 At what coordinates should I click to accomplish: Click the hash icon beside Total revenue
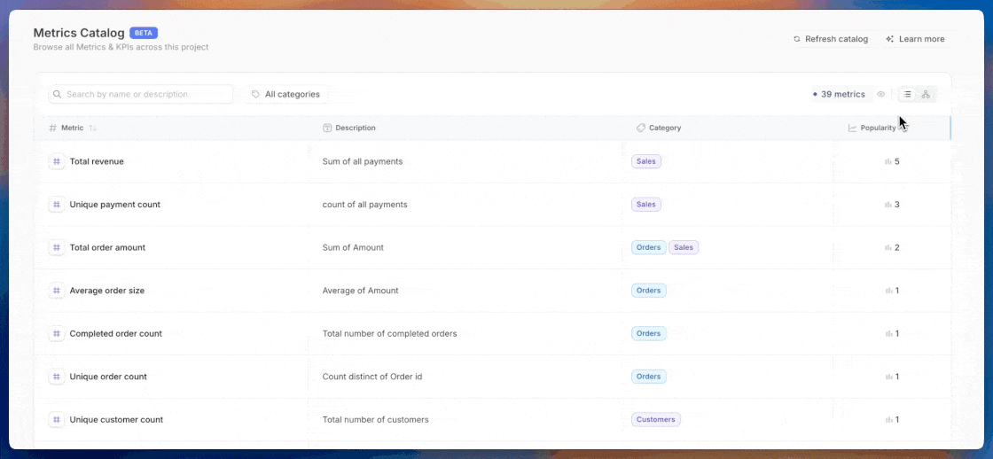pos(57,161)
